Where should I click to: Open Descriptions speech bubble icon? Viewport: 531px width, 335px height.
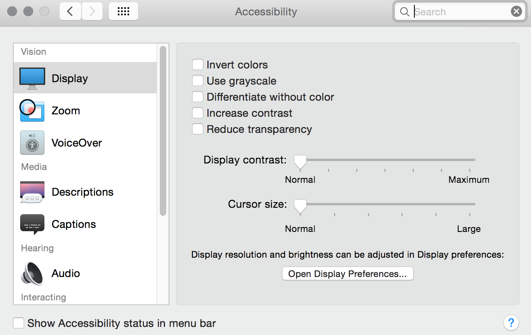click(x=32, y=192)
